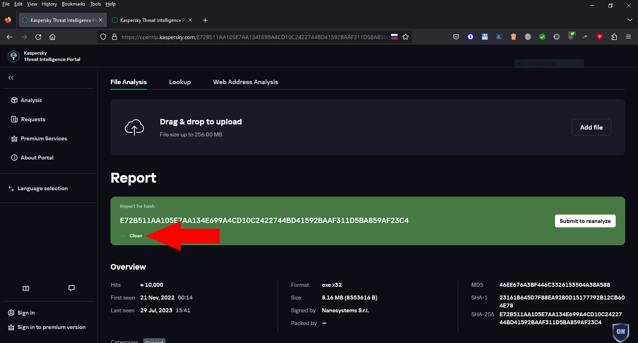Click the blue download extension icon
The image size is (638, 343).
471,37
